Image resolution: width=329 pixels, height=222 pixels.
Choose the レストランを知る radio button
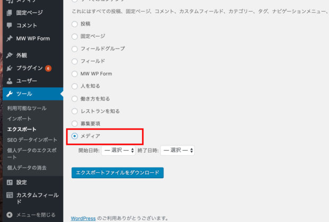(74, 111)
